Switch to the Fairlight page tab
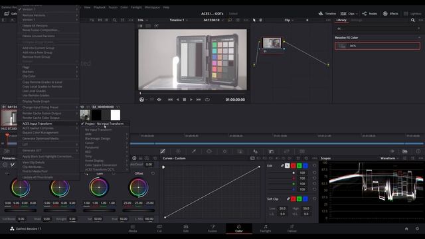Viewport: 425px width, 239px height. pos(266,228)
